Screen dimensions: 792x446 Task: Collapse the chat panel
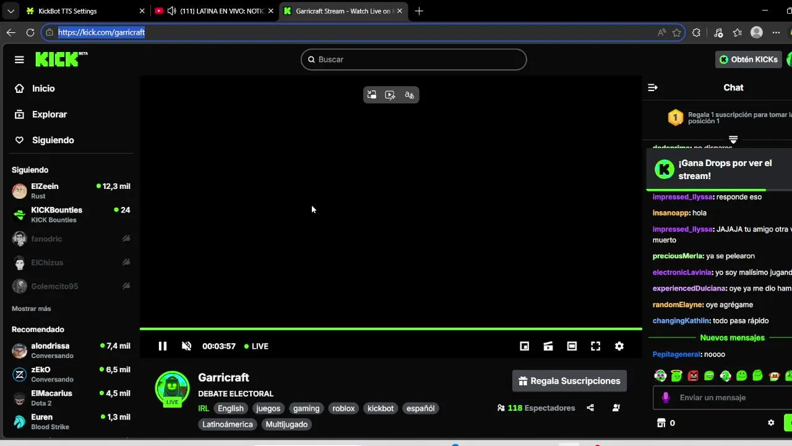652,87
